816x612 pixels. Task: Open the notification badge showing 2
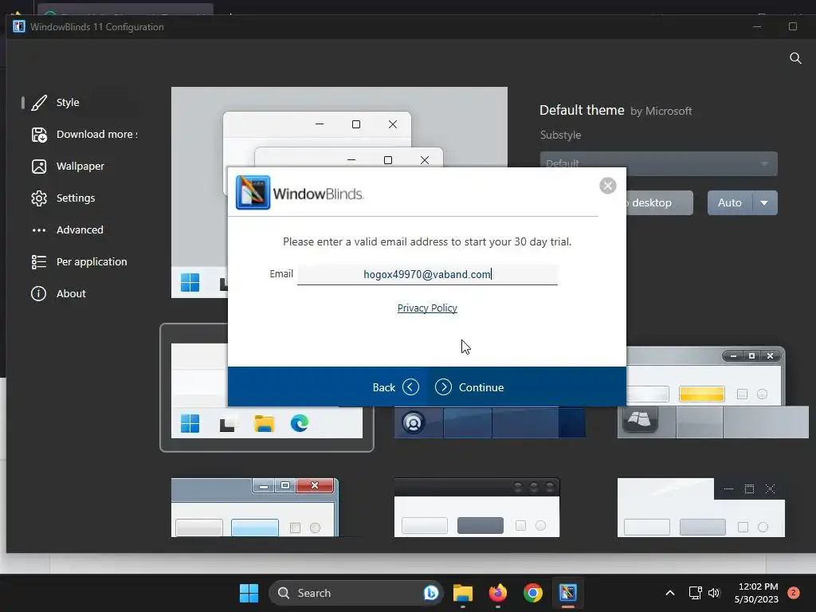point(794,593)
